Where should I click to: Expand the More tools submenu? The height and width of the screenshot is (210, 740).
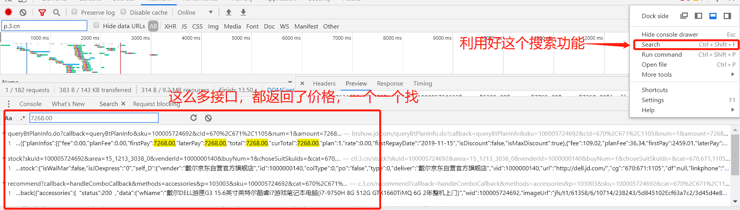tap(688, 74)
